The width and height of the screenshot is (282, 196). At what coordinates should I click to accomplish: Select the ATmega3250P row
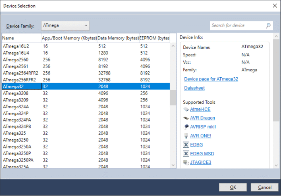(x=86, y=153)
